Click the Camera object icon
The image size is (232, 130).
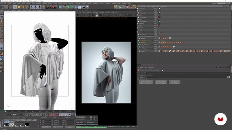(x=83, y=7)
